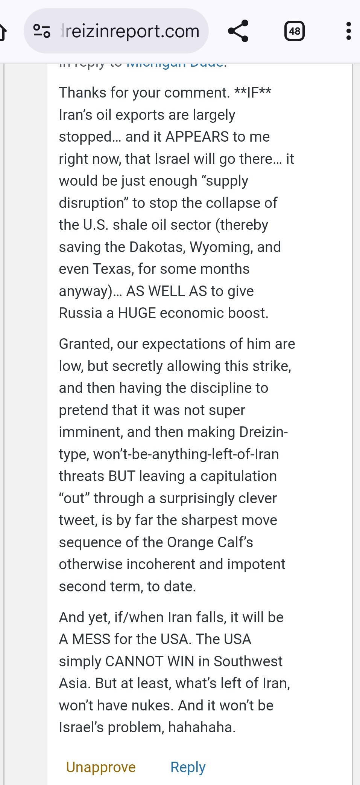Click the "Orange Calf's" phrase
The height and width of the screenshot is (785, 360).
tap(210, 542)
